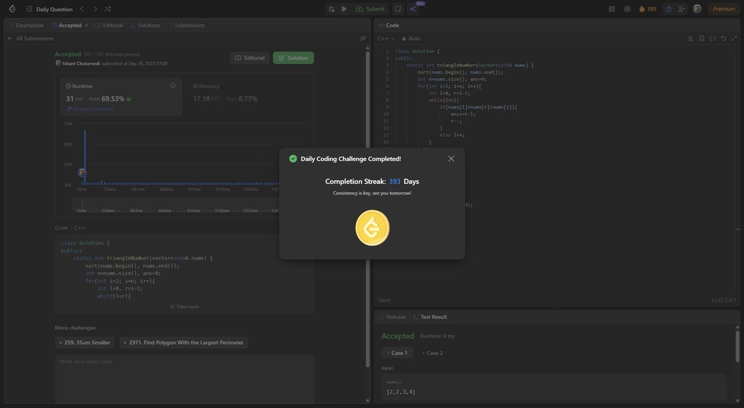Click 'Ln 27, Col 5' in status bar
744x408 pixels.
724,300
